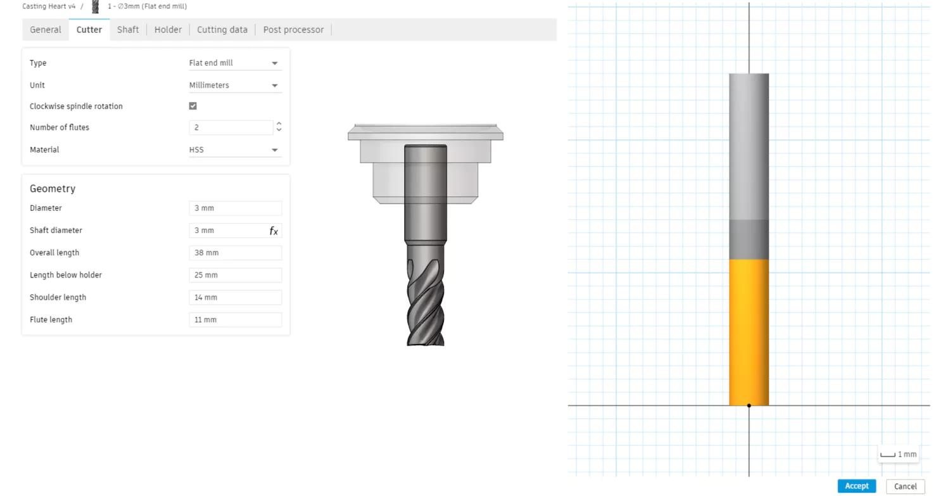Click the orange flute section in profile view
The height and width of the screenshot is (496, 950).
point(749,333)
